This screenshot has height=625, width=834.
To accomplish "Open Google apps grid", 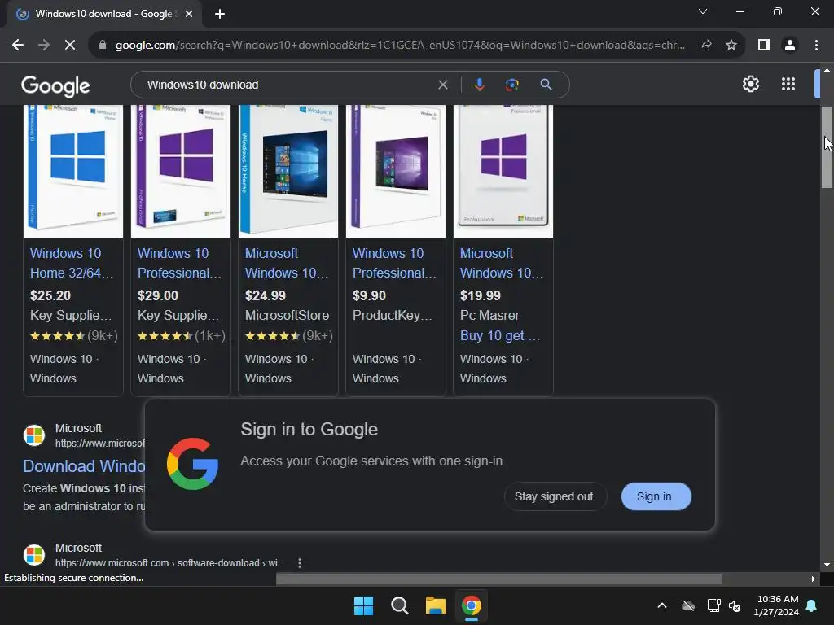I will (x=788, y=84).
